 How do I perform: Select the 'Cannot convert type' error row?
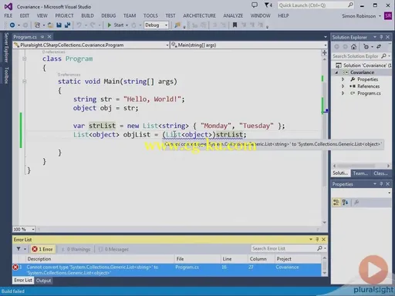click(x=167, y=270)
